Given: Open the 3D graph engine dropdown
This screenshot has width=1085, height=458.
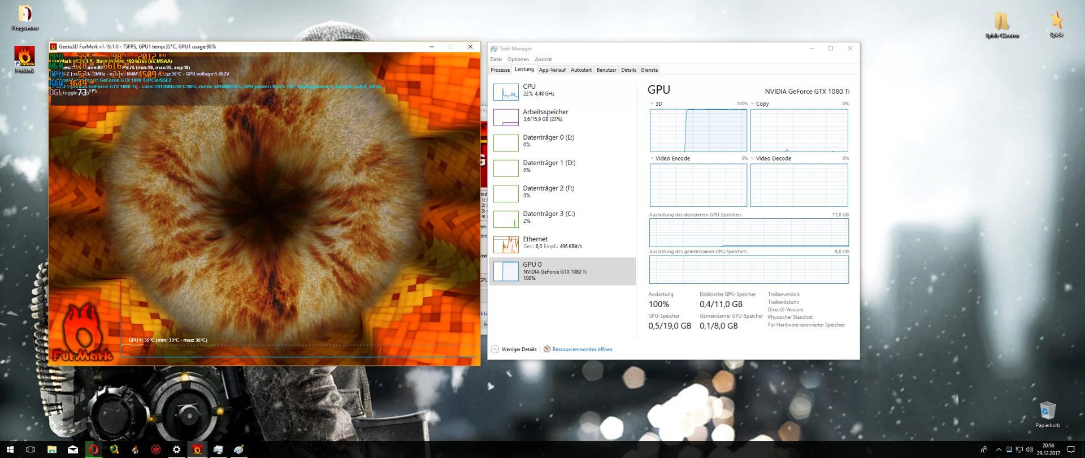Looking at the screenshot, I should 656,104.
